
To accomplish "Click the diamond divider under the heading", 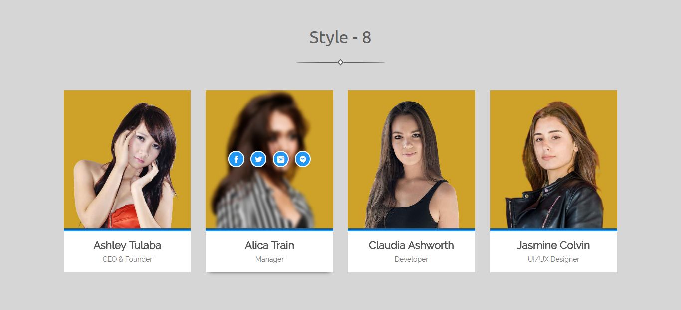I will [340, 62].
